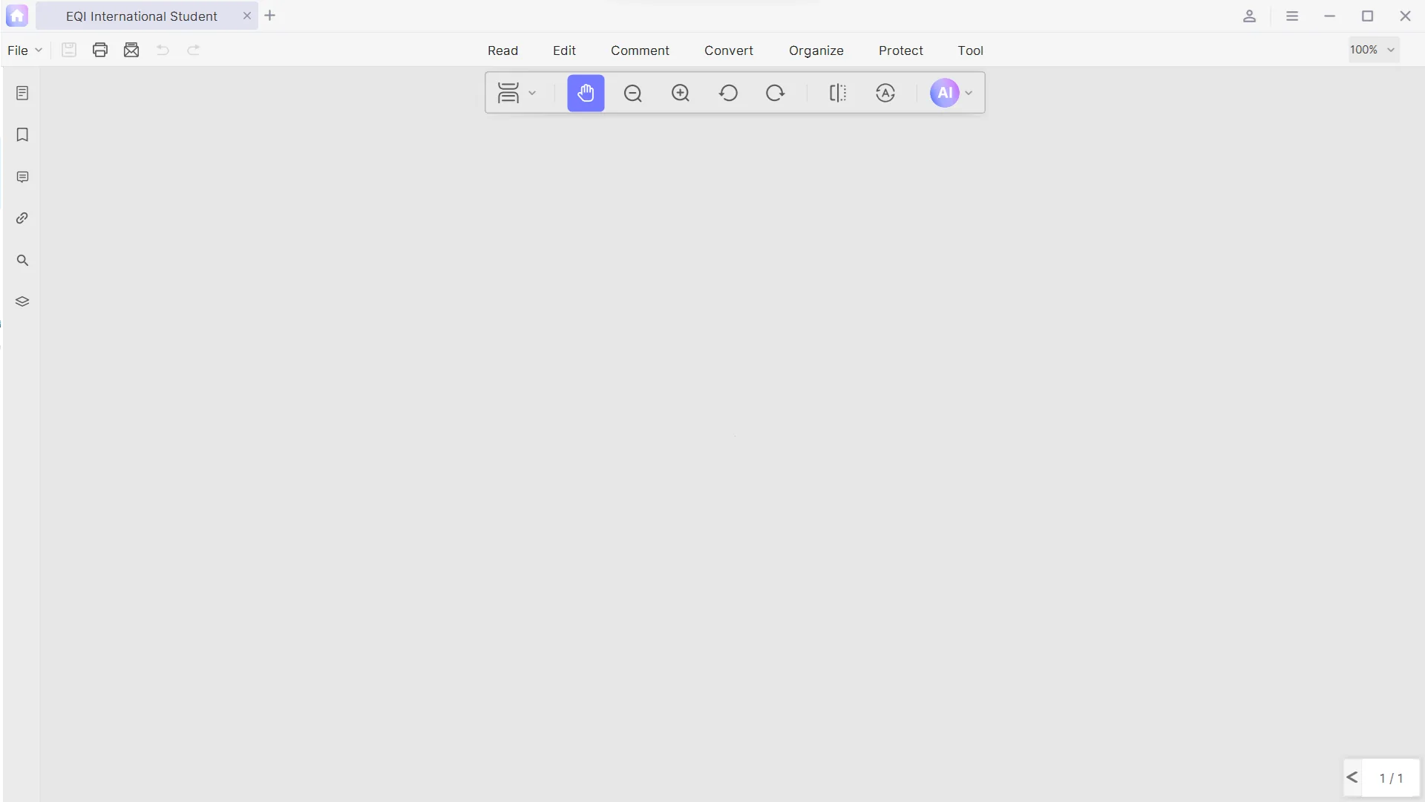Toggle the split view compare icon

[x=838, y=93]
